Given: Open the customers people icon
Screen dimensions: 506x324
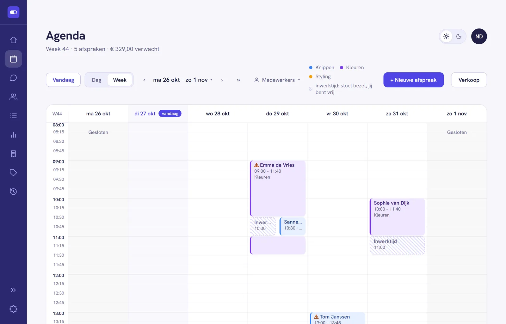Looking at the screenshot, I should (13, 97).
